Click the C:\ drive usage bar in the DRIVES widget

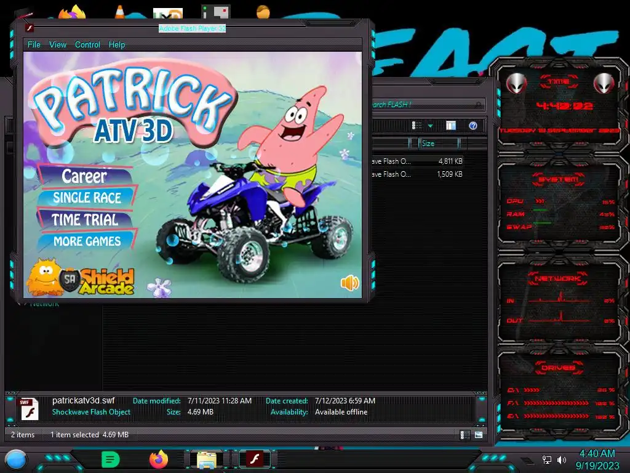(x=532, y=390)
